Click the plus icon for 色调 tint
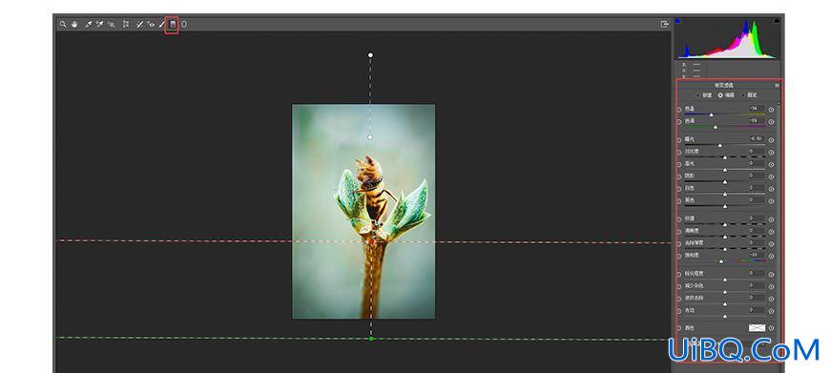This screenshot has width=830, height=373. coord(771,122)
